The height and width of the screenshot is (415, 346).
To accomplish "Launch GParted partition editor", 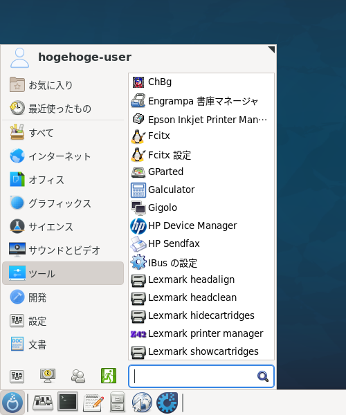I will click(201, 172).
